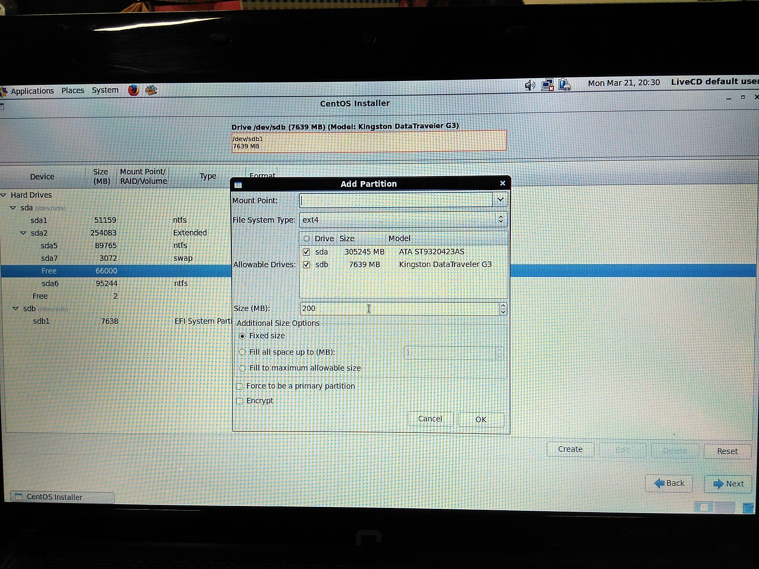Click the Size (MB) column header
Screen dimensions: 759x569
click(x=101, y=176)
